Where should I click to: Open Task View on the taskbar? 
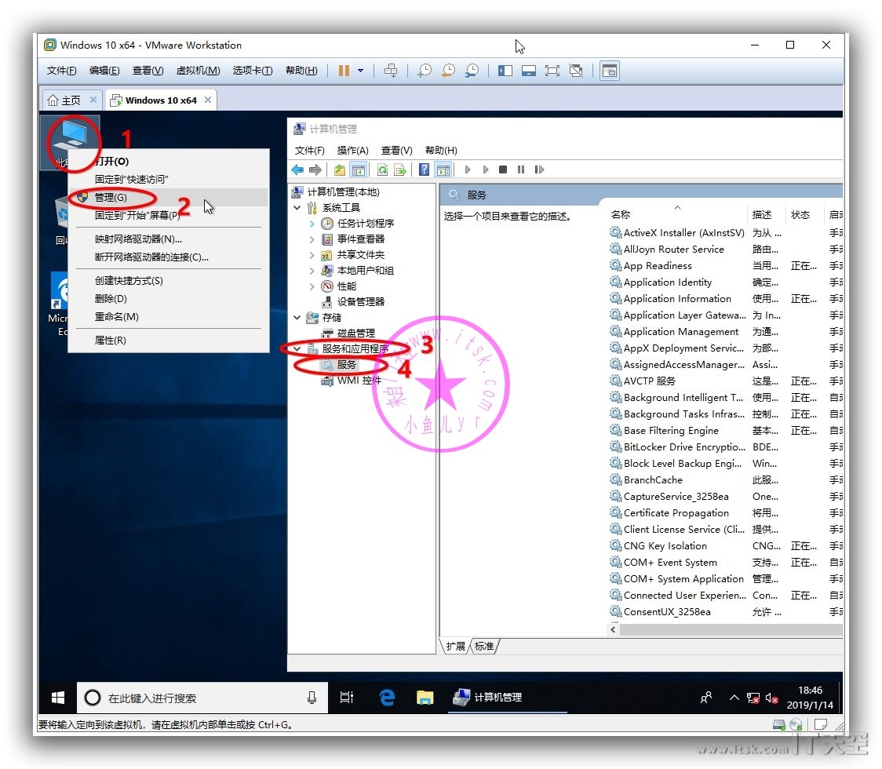(347, 698)
